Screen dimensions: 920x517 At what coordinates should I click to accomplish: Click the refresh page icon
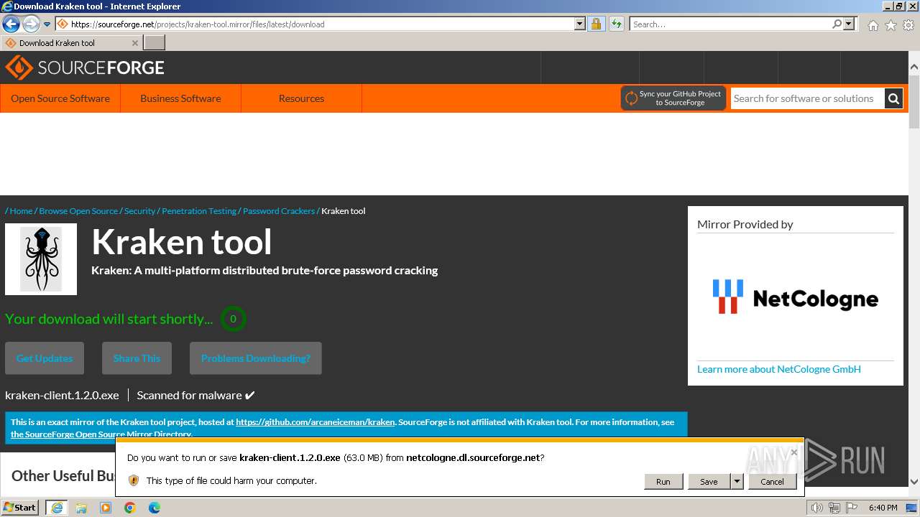pyautogui.click(x=617, y=24)
